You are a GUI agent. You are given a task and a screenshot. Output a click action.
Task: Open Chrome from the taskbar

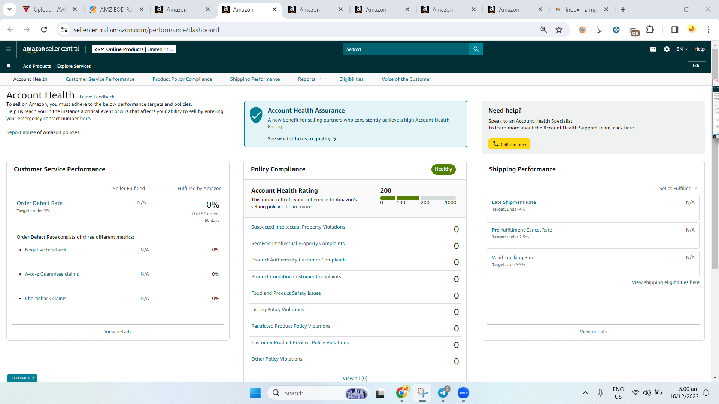coord(402,393)
